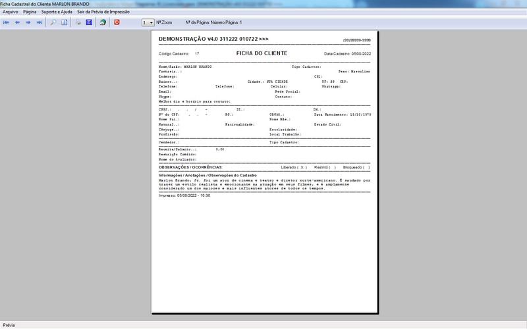Click the Cidade.: SUA CIDADE text
Screen dimensions: 527x329
[267, 82]
